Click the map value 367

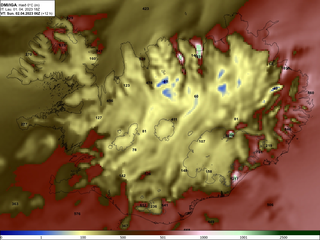(125, 226)
